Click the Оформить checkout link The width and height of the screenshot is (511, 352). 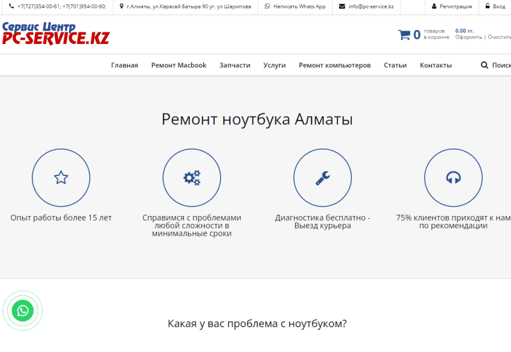pyautogui.click(x=468, y=37)
